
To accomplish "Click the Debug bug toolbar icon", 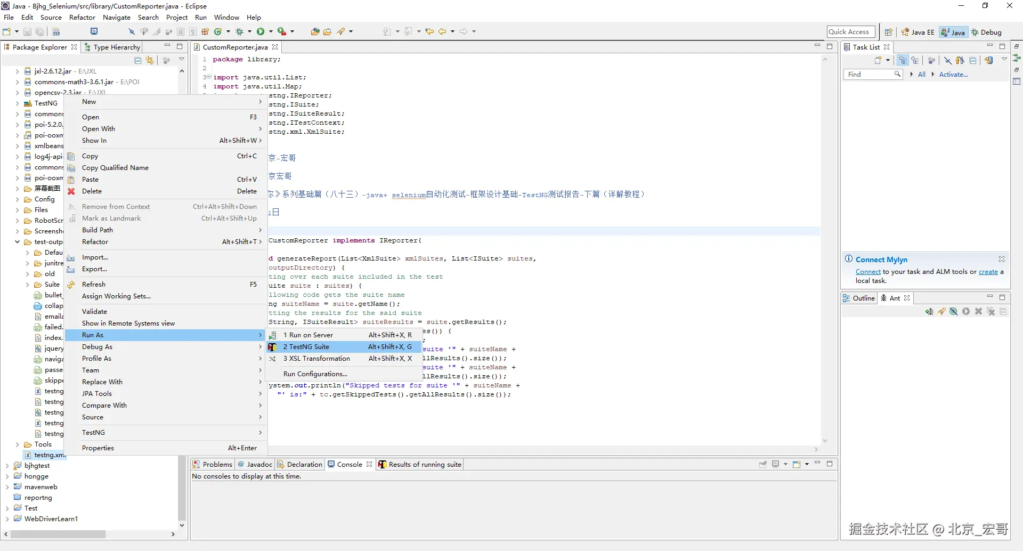I will point(240,32).
